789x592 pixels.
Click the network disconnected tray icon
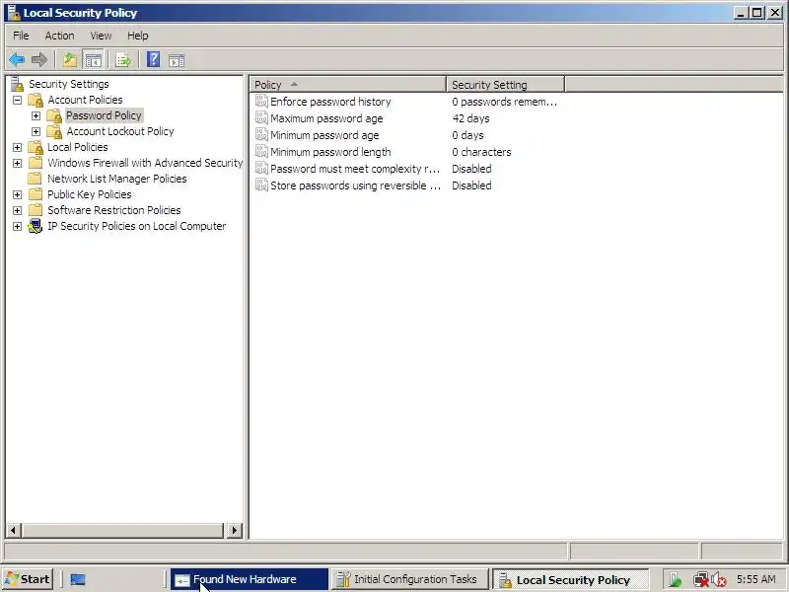click(700, 580)
